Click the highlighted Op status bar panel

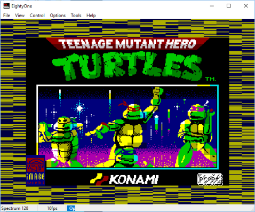coord(71,208)
